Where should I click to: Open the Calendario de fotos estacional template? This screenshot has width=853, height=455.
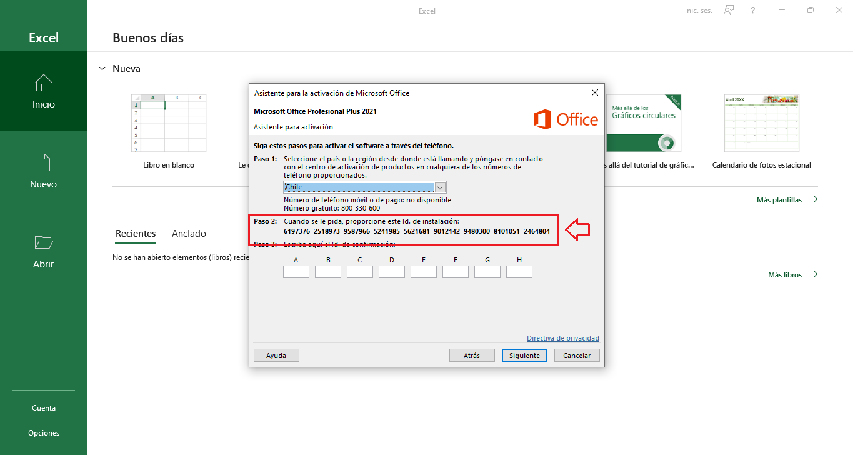tap(761, 123)
